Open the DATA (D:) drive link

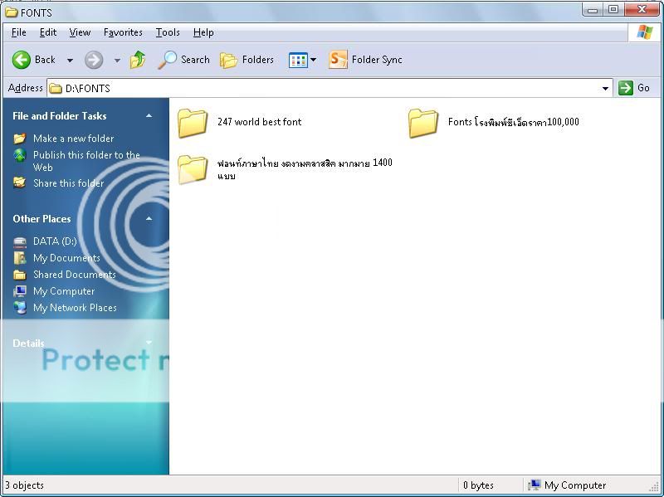coord(54,241)
